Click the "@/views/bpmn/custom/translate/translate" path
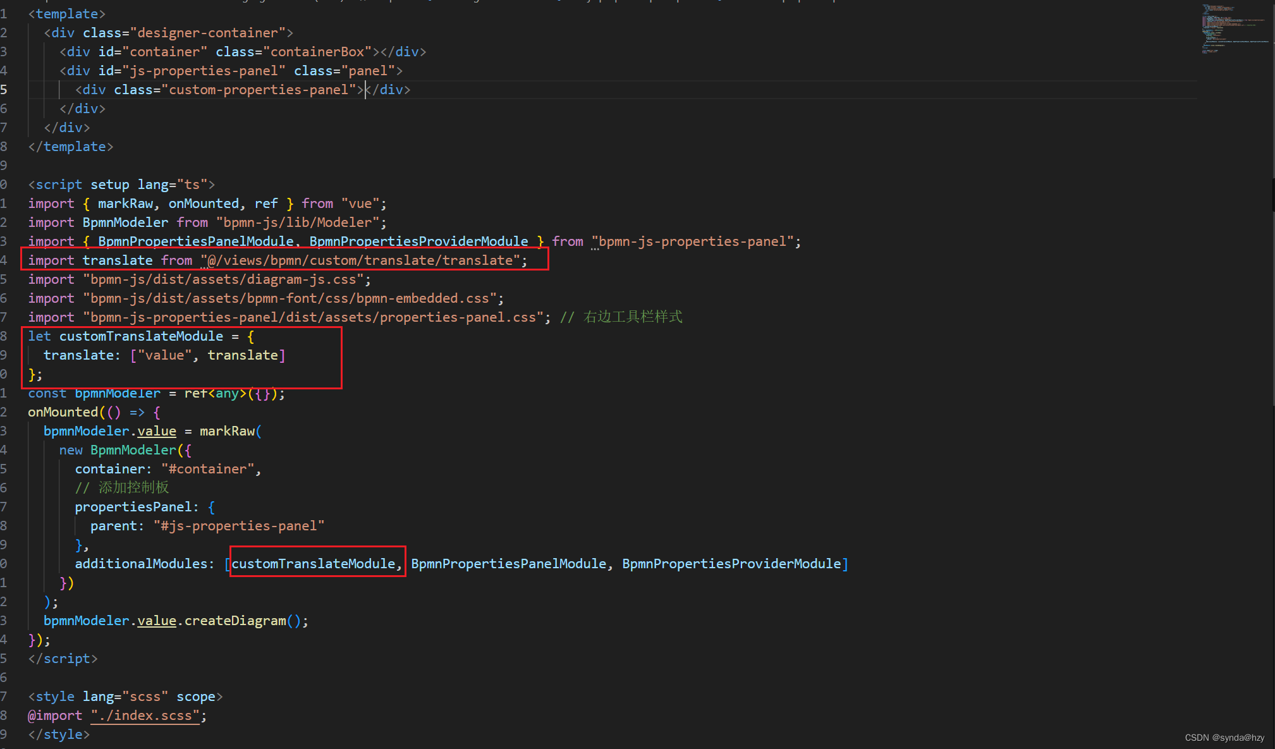Viewport: 1275px width, 749px height. pos(360,260)
